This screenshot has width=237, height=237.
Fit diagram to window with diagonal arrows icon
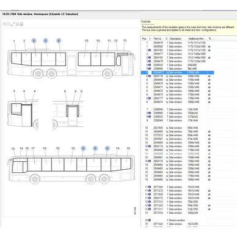[x=13, y=24]
